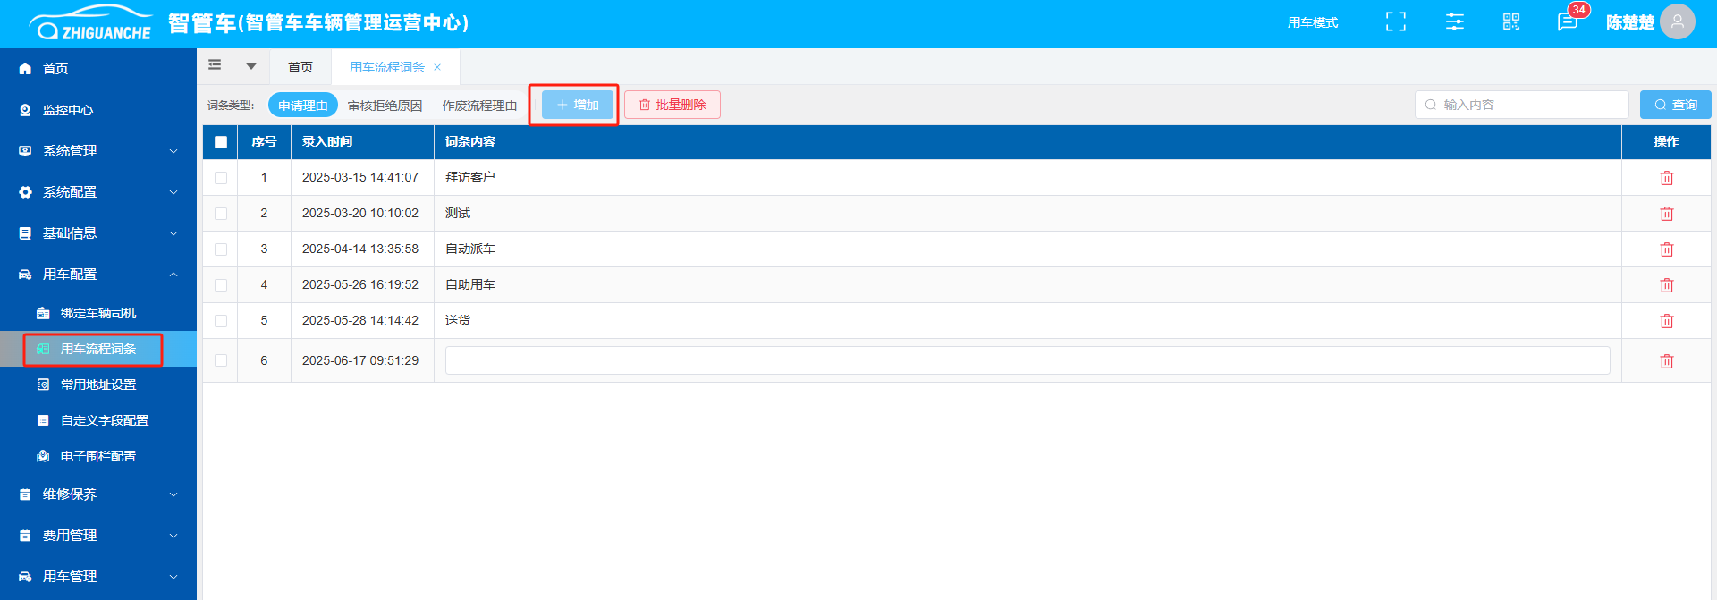Select the checkbox for row 4 自助用车
Screen dimensions: 1717x600
coord(221,285)
